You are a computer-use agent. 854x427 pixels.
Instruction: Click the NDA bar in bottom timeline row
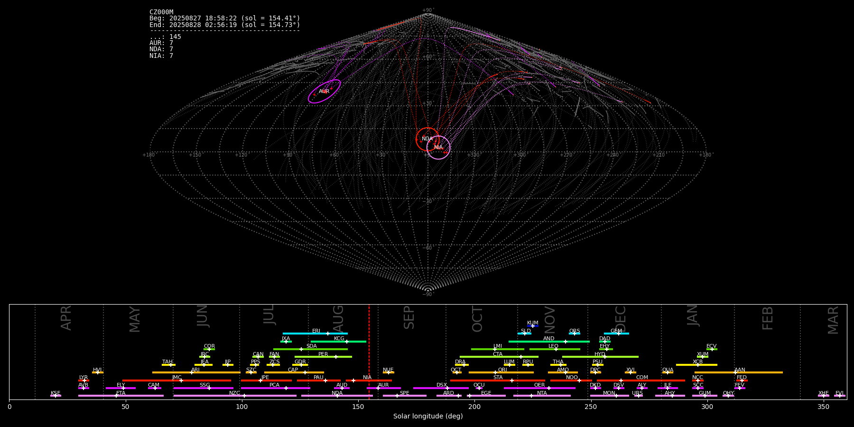(x=337, y=396)
